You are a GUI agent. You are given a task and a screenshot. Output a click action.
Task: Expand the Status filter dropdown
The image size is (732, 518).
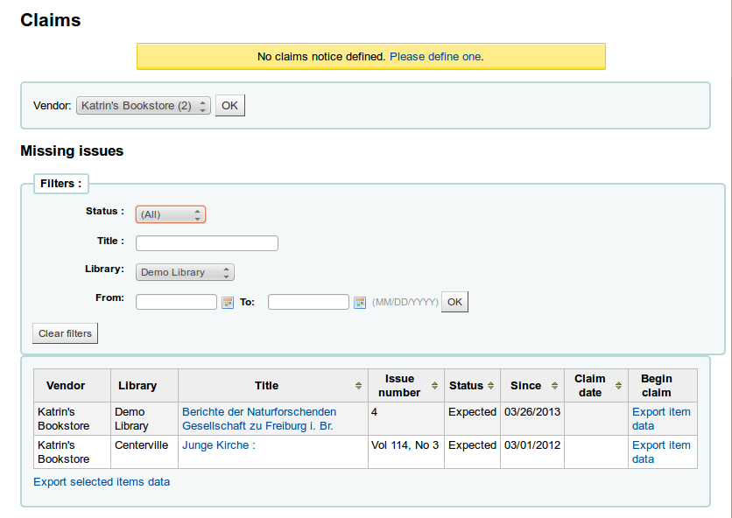pos(171,214)
